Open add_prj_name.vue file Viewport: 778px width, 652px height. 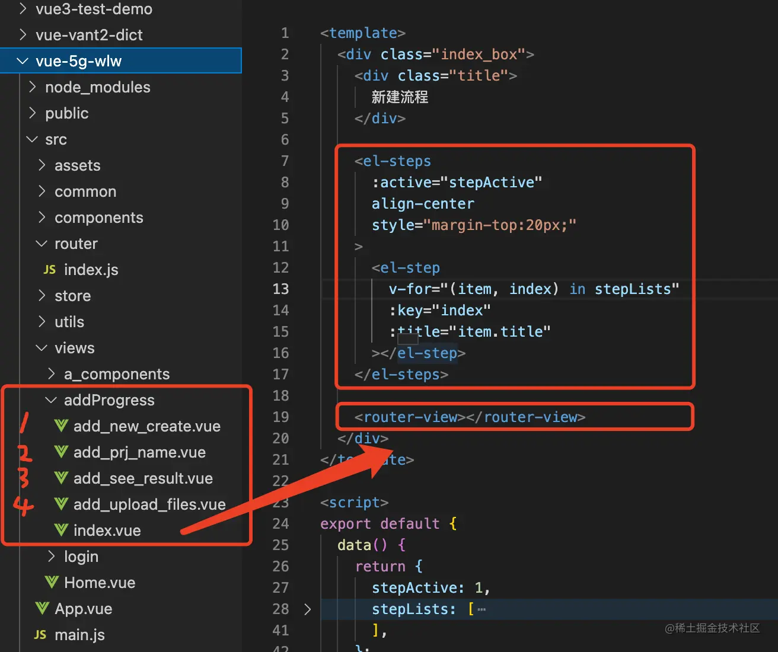coord(139,452)
